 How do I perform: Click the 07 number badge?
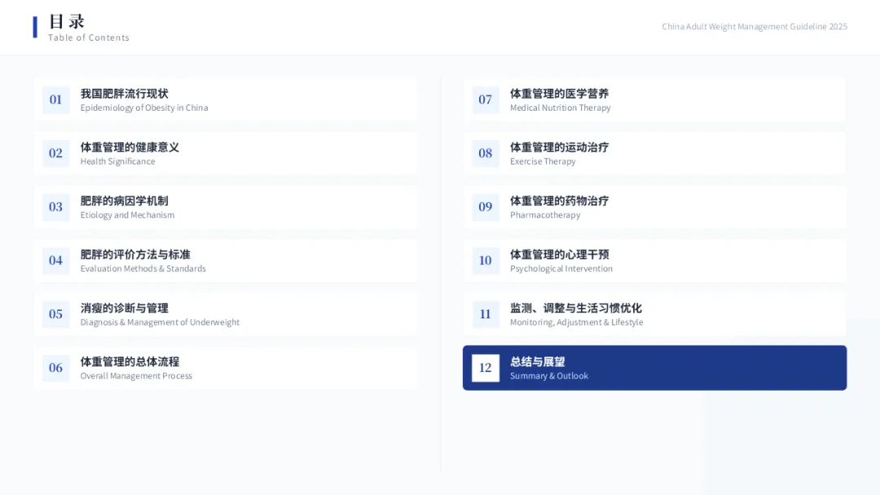(486, 100)
